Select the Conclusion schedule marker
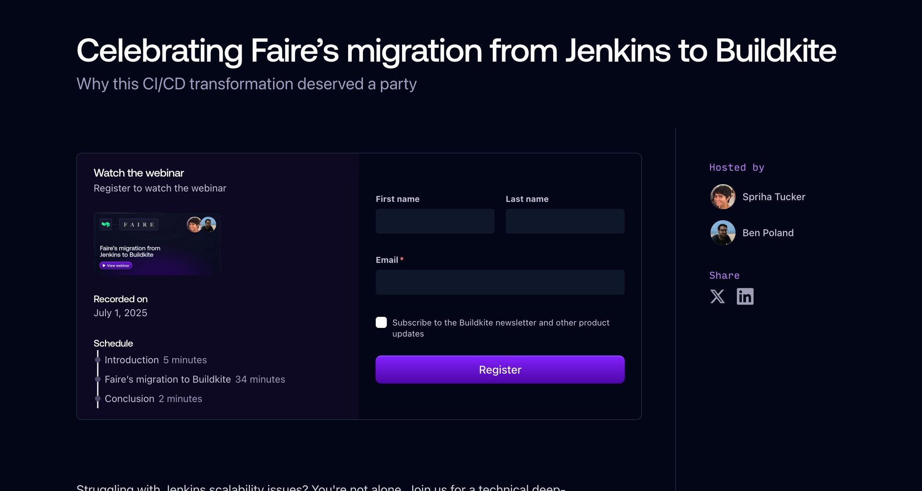 pyautogui.click(x=98, y=398)
